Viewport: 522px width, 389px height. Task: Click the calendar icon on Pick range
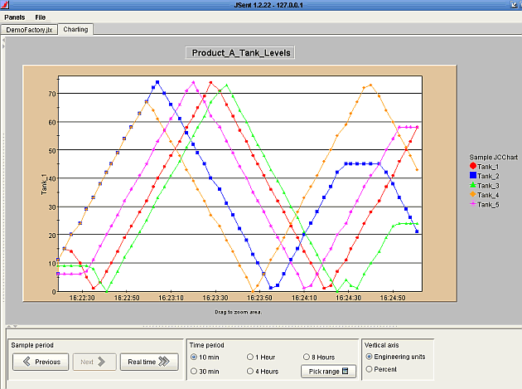345,371
